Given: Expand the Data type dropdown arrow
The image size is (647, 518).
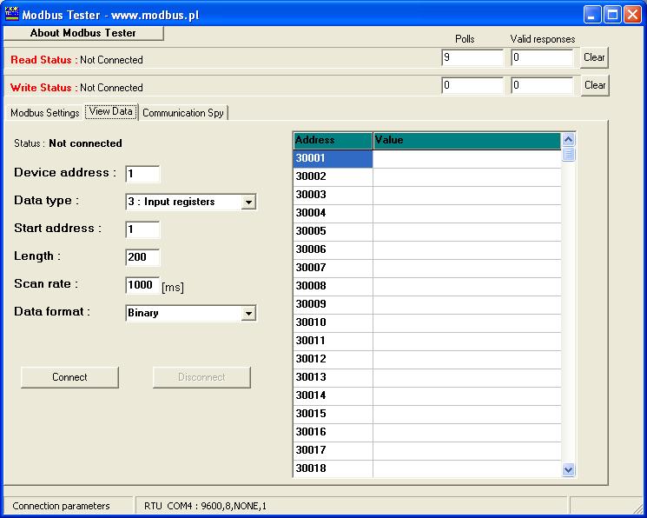Looking at the screenshot, I should 248,202.
